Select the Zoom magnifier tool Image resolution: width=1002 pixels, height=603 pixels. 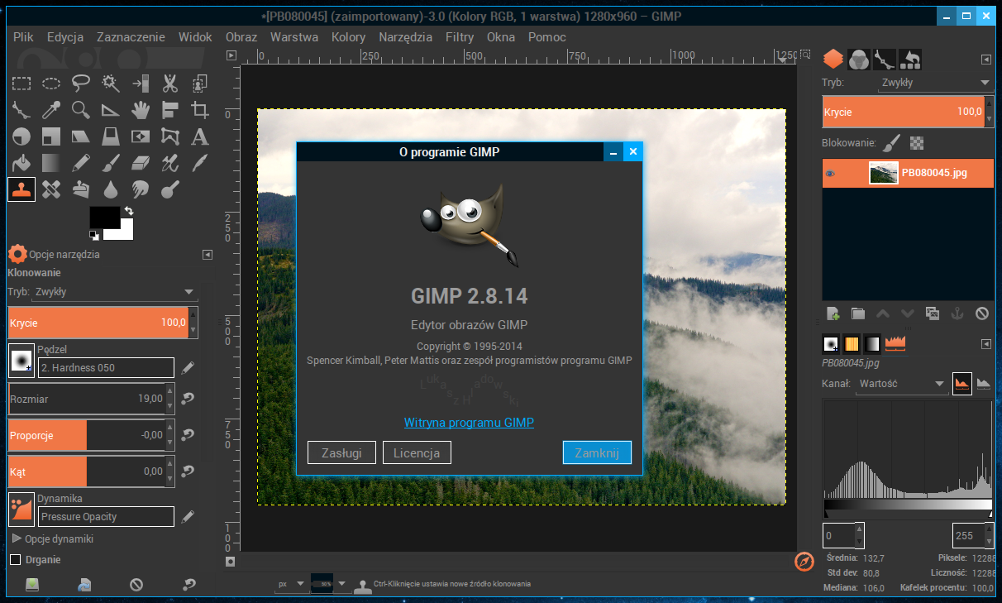tap(81, 109)
